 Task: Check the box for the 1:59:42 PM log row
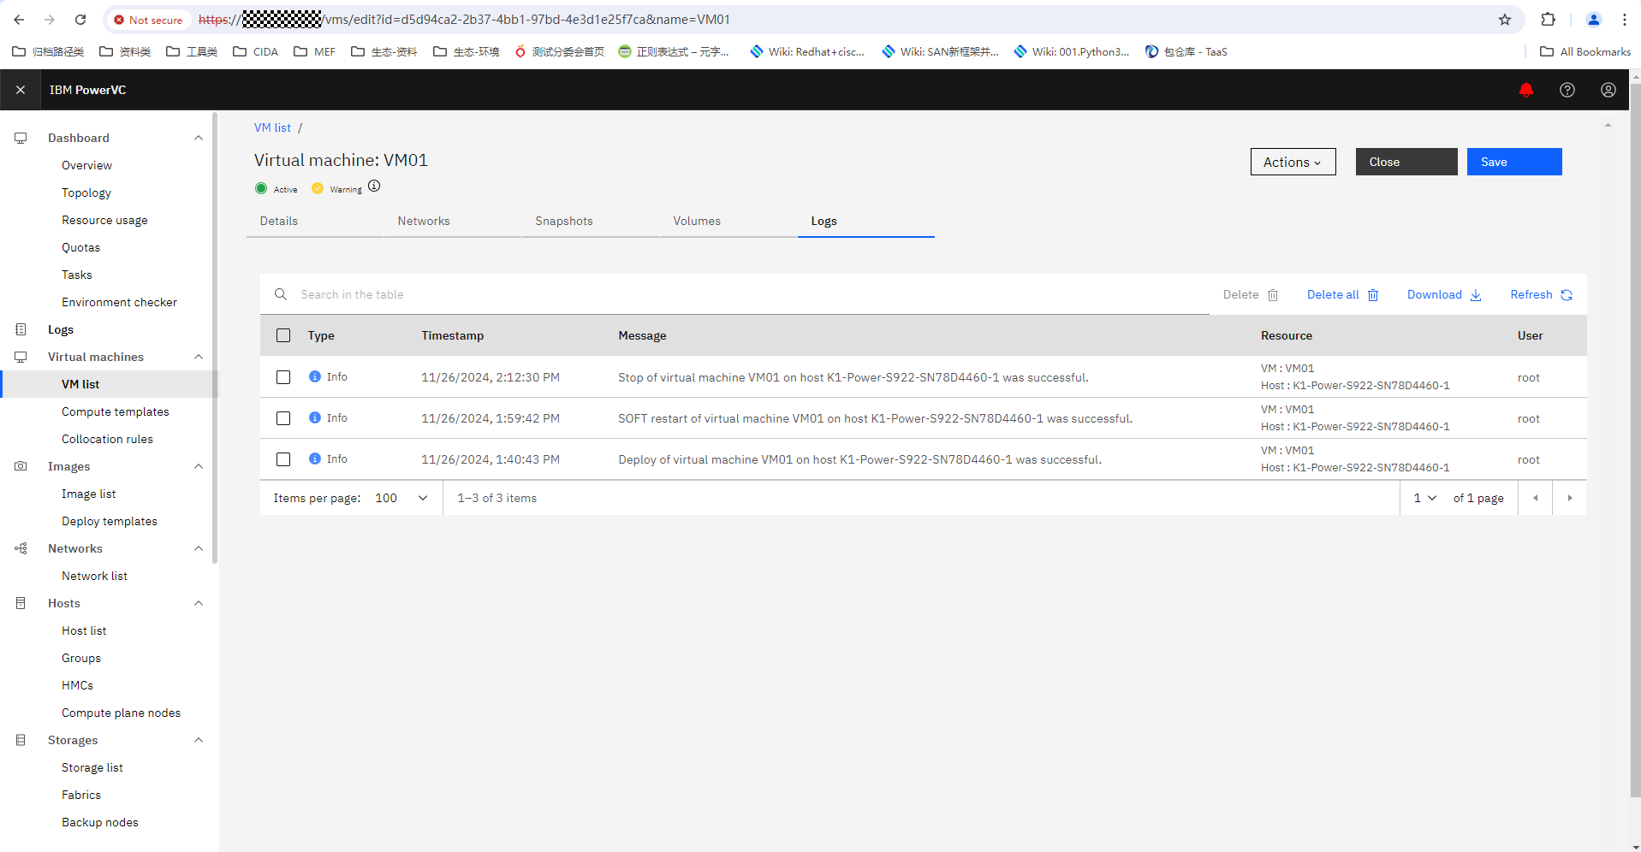coord(283,418)
